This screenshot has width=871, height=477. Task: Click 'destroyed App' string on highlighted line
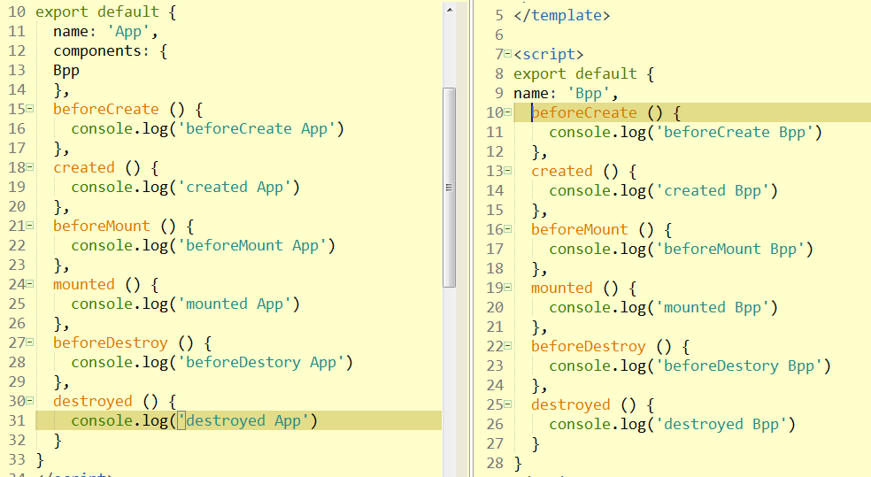243,421
